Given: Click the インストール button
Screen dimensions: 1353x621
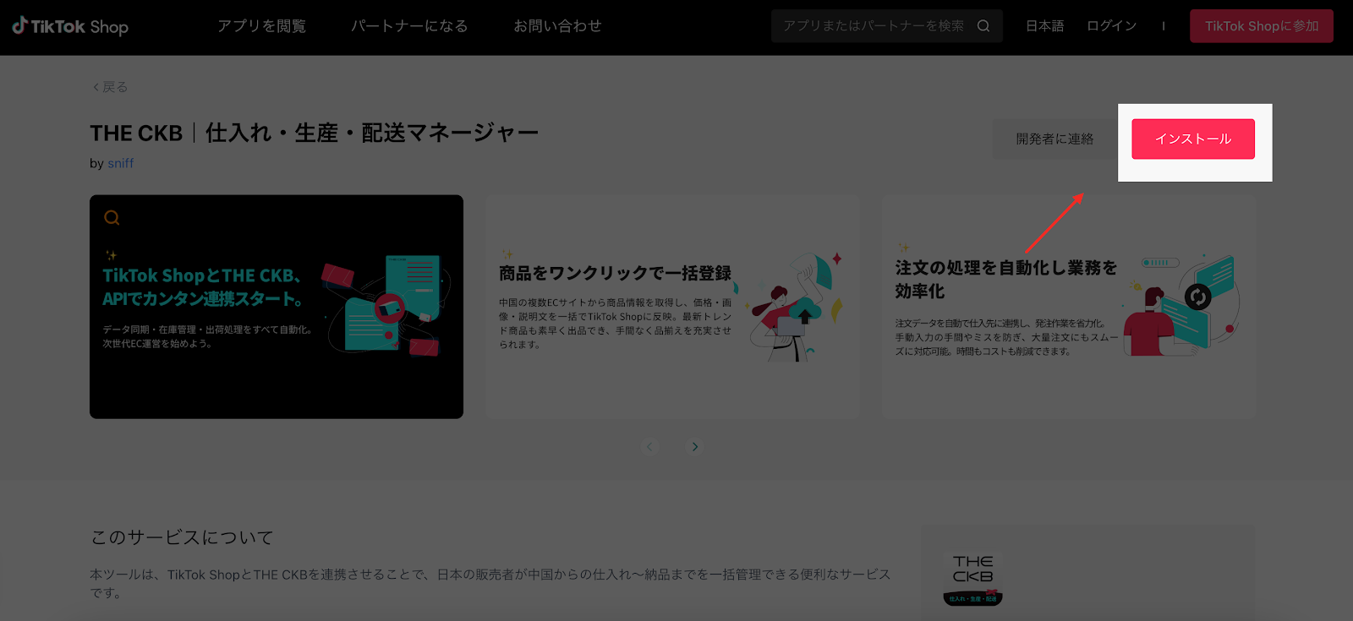Looking at the screenshot, I should tap(1193, 139).
